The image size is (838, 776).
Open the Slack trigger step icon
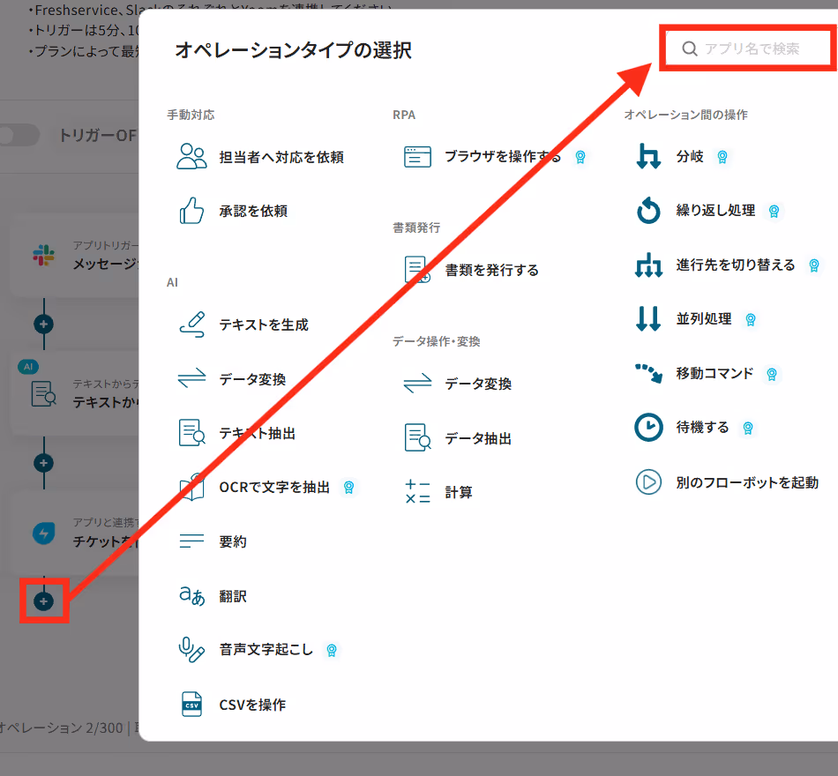click(x=44, y=255)
